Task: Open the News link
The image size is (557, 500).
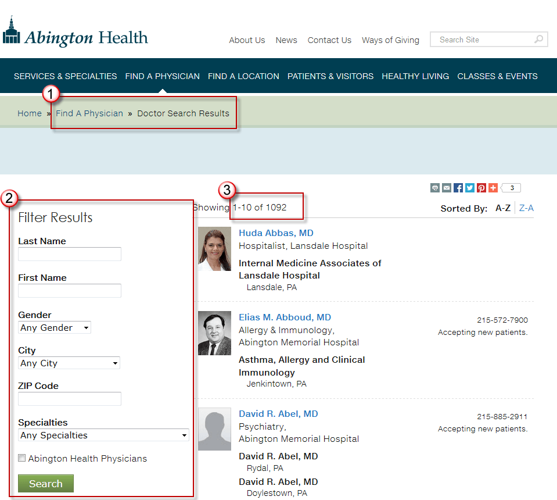Action: pos(286,40)
